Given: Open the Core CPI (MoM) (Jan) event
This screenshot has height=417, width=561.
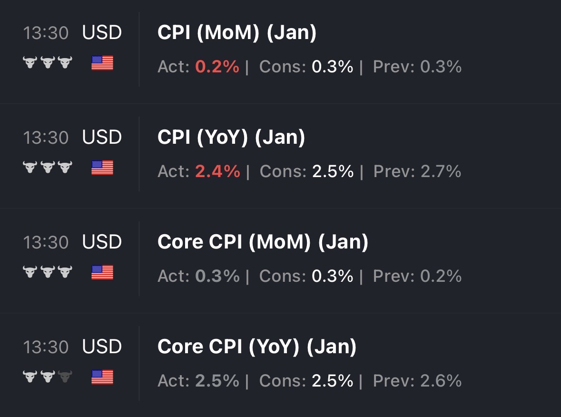Looking at the screenshot, I should (263, 242).
